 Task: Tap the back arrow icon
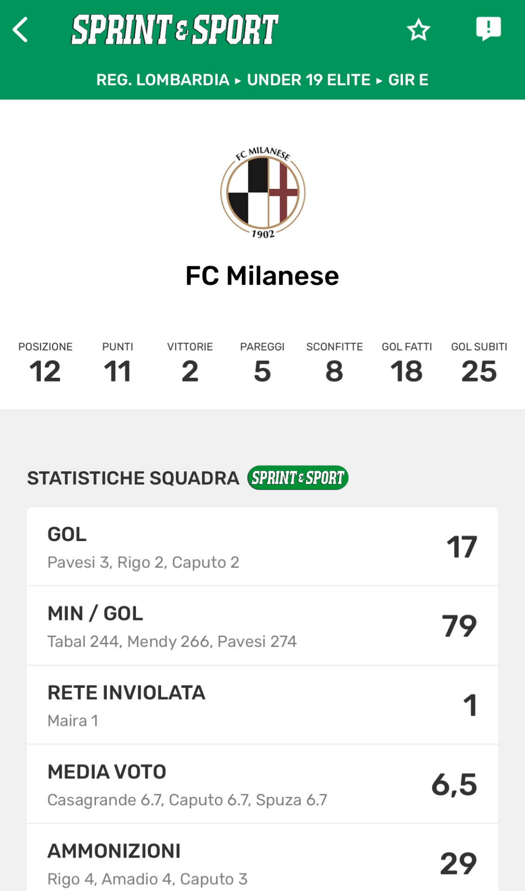[20, 30]
